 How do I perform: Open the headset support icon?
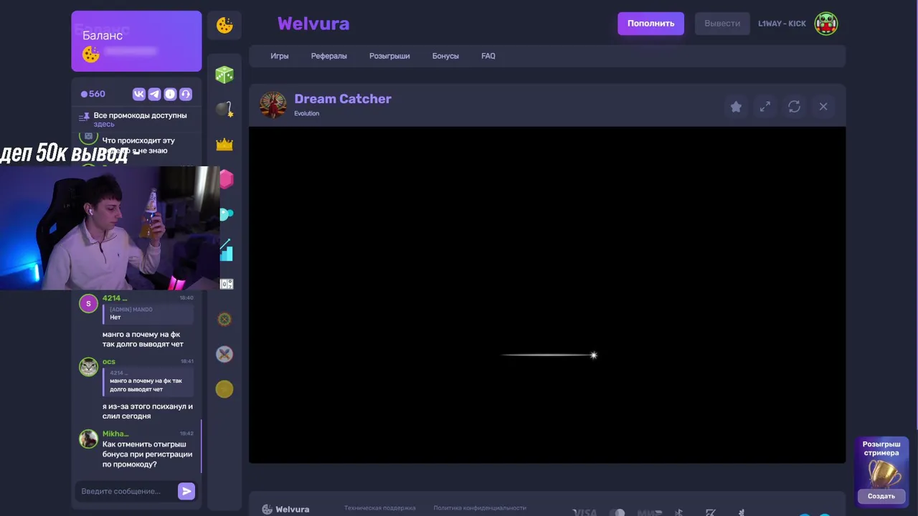click(x=186, y=94)
